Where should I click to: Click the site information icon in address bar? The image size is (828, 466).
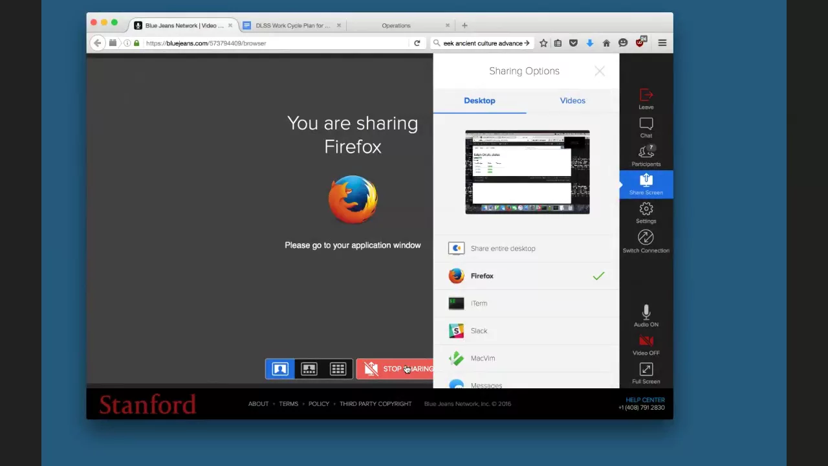tap(127, 43)
